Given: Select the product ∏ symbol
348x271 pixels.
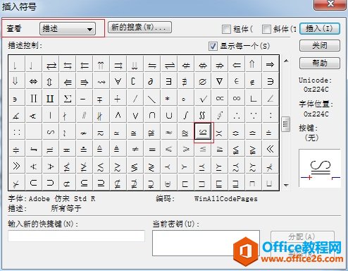Looking at the screenshot, I should [x=33, y=98].
